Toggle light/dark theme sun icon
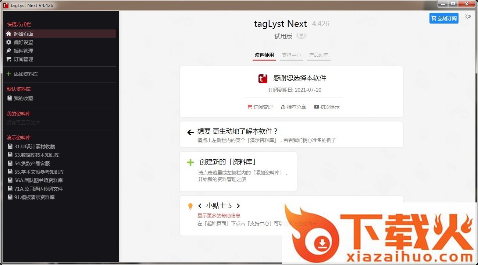This screenshot has height=265, width=478. tap(468, 17)
